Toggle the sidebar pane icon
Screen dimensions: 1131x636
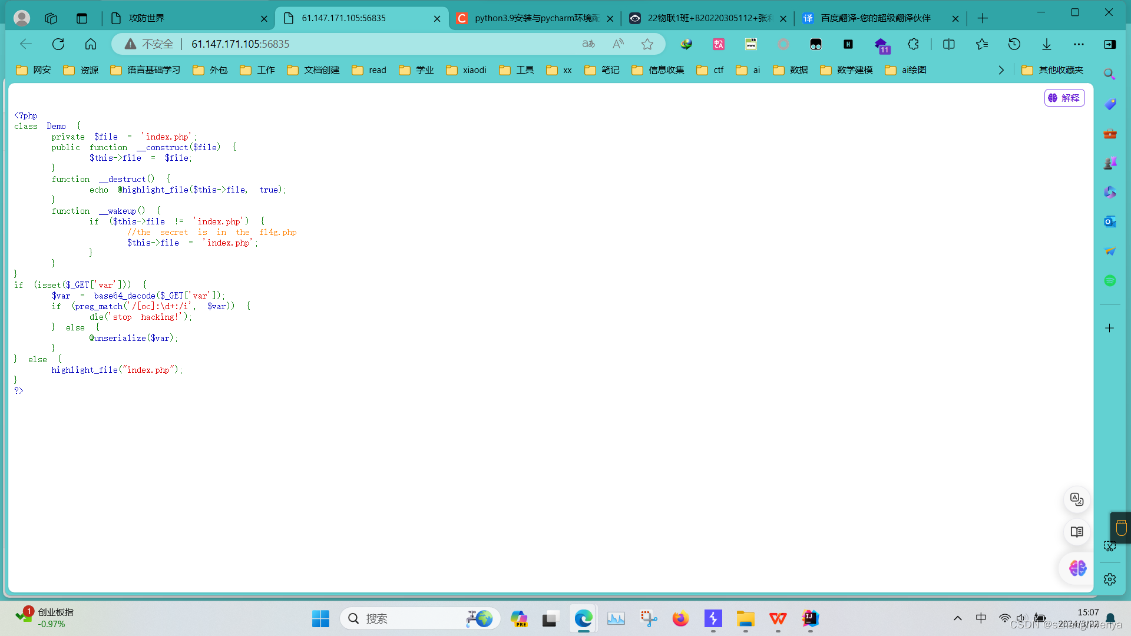tap(1110, 44)
